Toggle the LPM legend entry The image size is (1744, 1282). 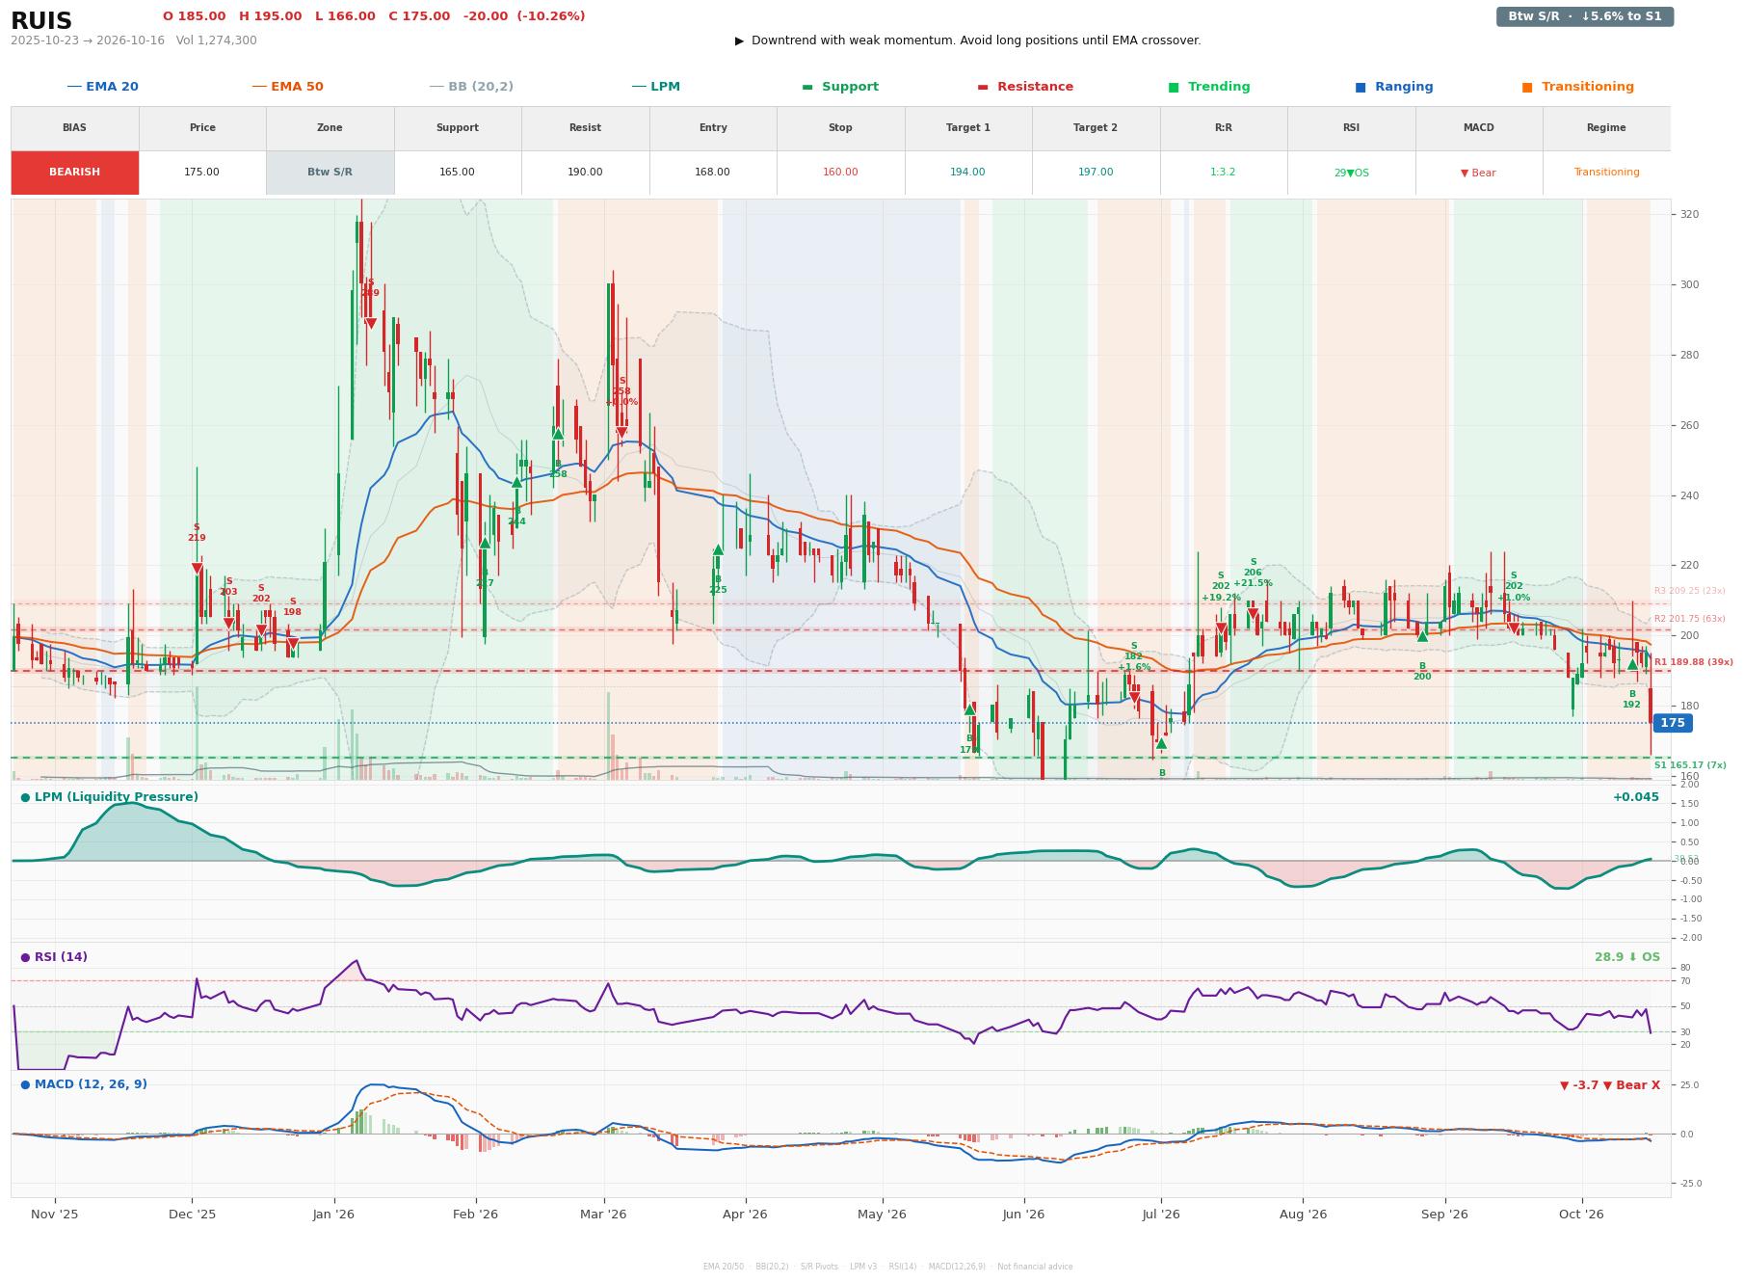coord(655,87)
